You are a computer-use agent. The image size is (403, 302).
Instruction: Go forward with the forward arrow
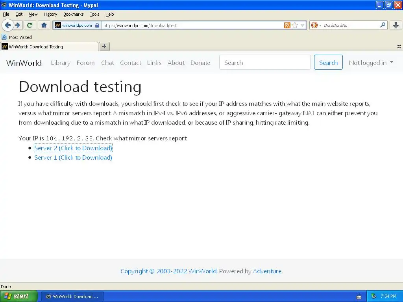18,25
